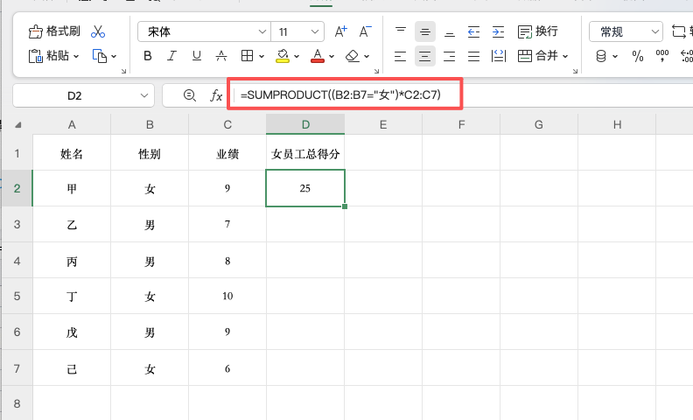Screen dimensions: 693x420
Task: Select Justify alignment icon
Action: [473, 56]
